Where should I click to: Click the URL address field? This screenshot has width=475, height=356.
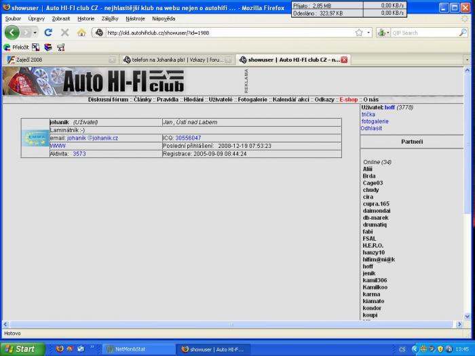[229, 33]
